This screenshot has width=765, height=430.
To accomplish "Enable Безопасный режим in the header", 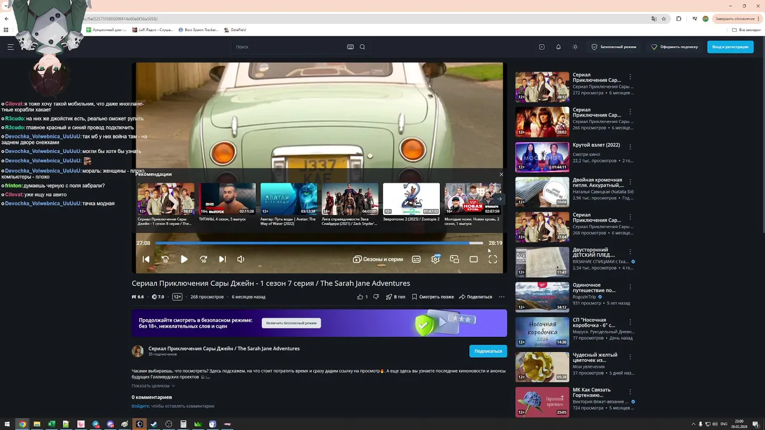I will click(x=614, y=47).
